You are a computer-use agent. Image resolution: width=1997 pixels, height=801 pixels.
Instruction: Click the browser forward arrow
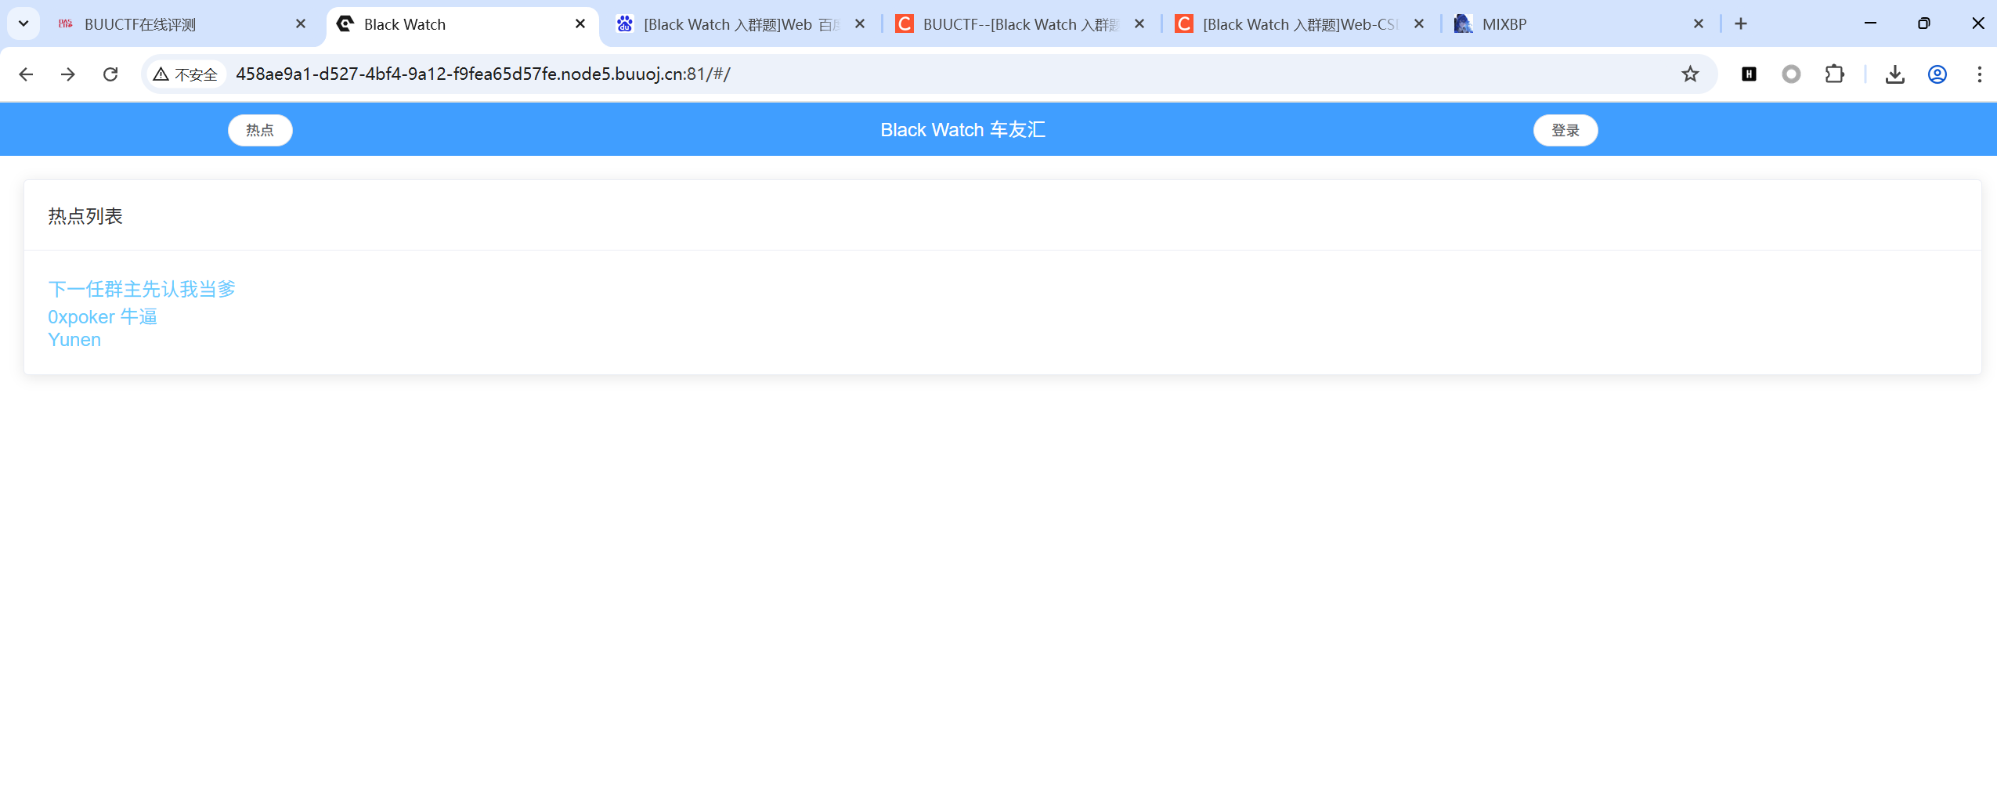click(68, 74)
